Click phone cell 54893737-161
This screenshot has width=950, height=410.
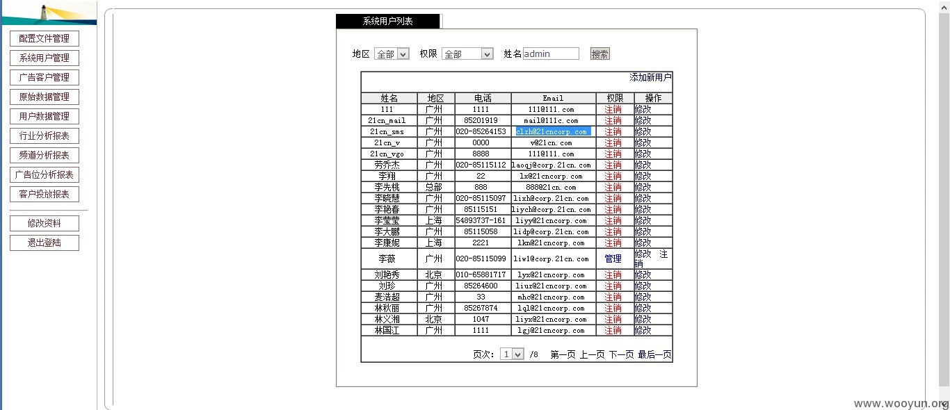coord(481,220)
